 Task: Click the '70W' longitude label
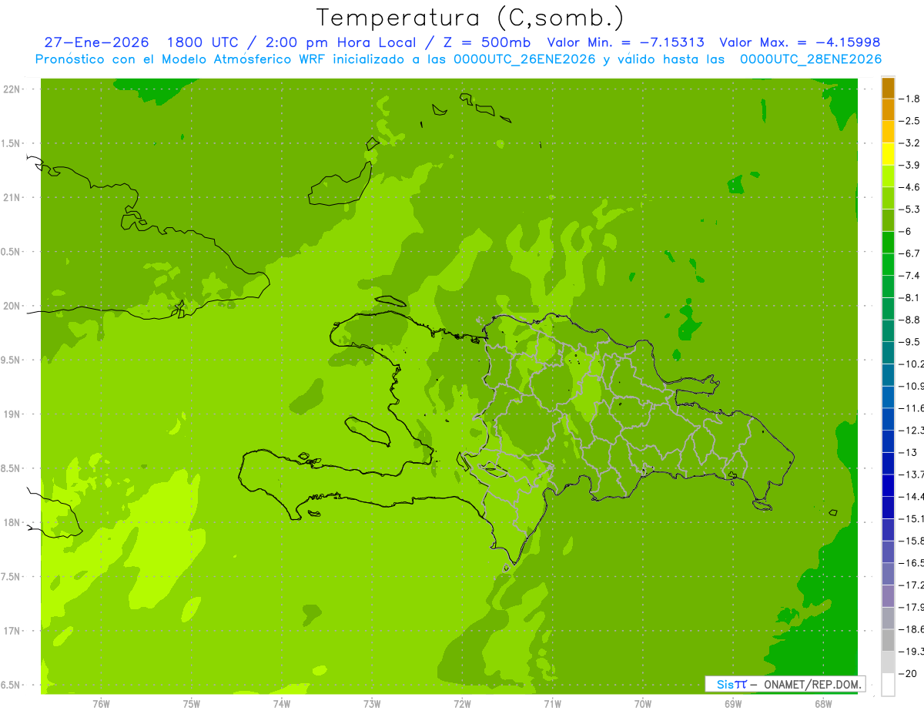point(643,703)
